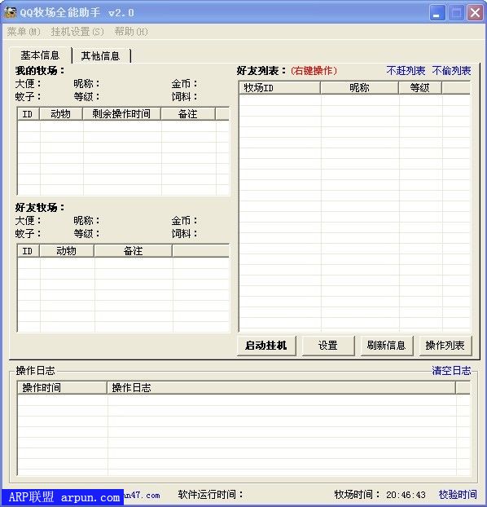Image resolution: width=487 pixels, height=507 pixels.
Task: Sort friend list by 昵称 column
Action: tap(359, 88)
